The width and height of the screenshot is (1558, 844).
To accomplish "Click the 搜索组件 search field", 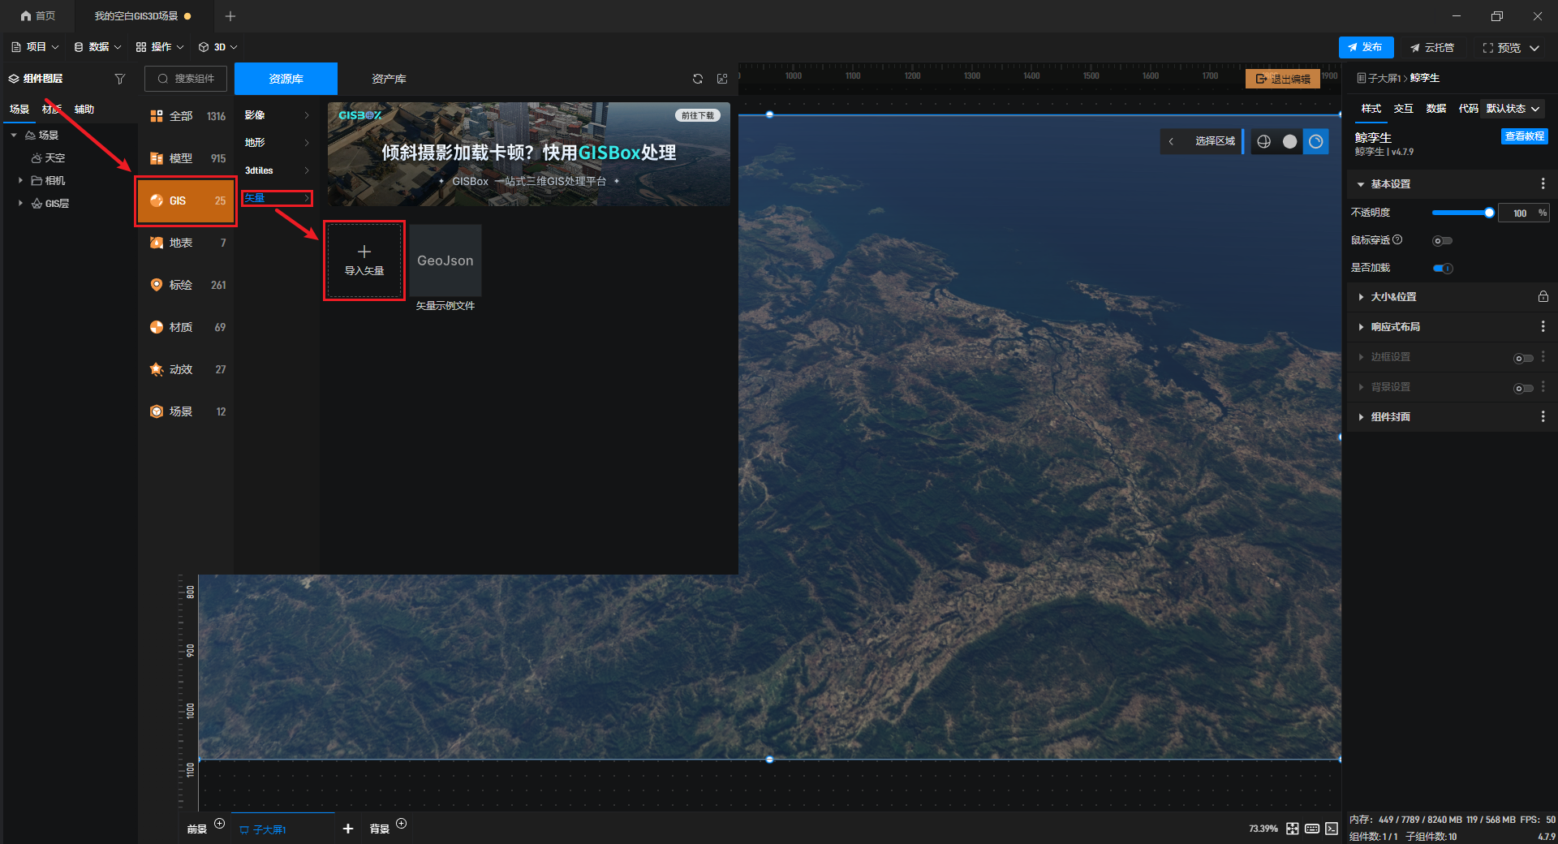I will click(x=186, y=79).
